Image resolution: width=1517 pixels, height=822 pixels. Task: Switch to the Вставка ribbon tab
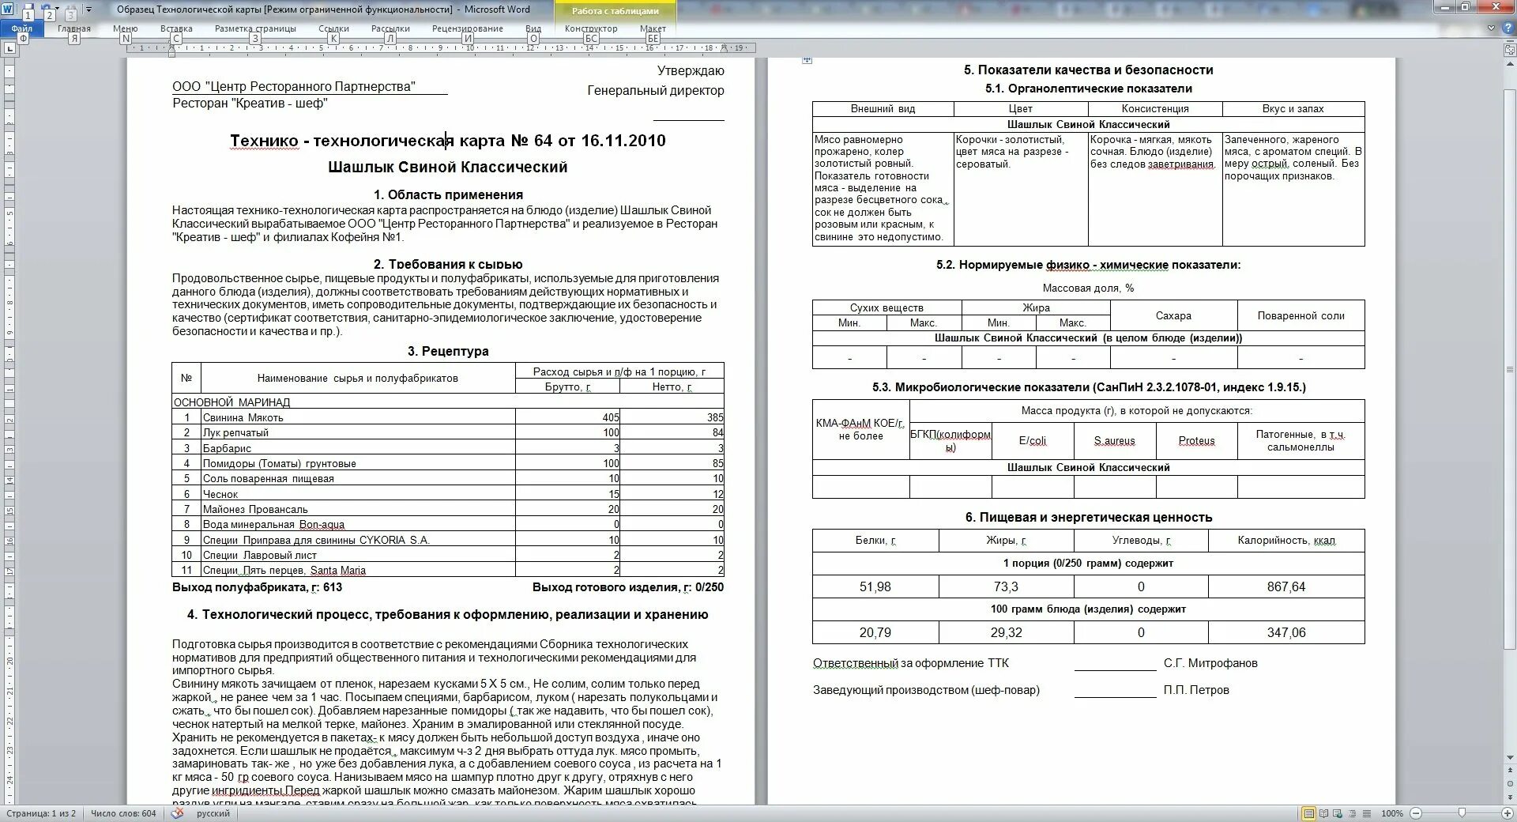tap(176, 28)
